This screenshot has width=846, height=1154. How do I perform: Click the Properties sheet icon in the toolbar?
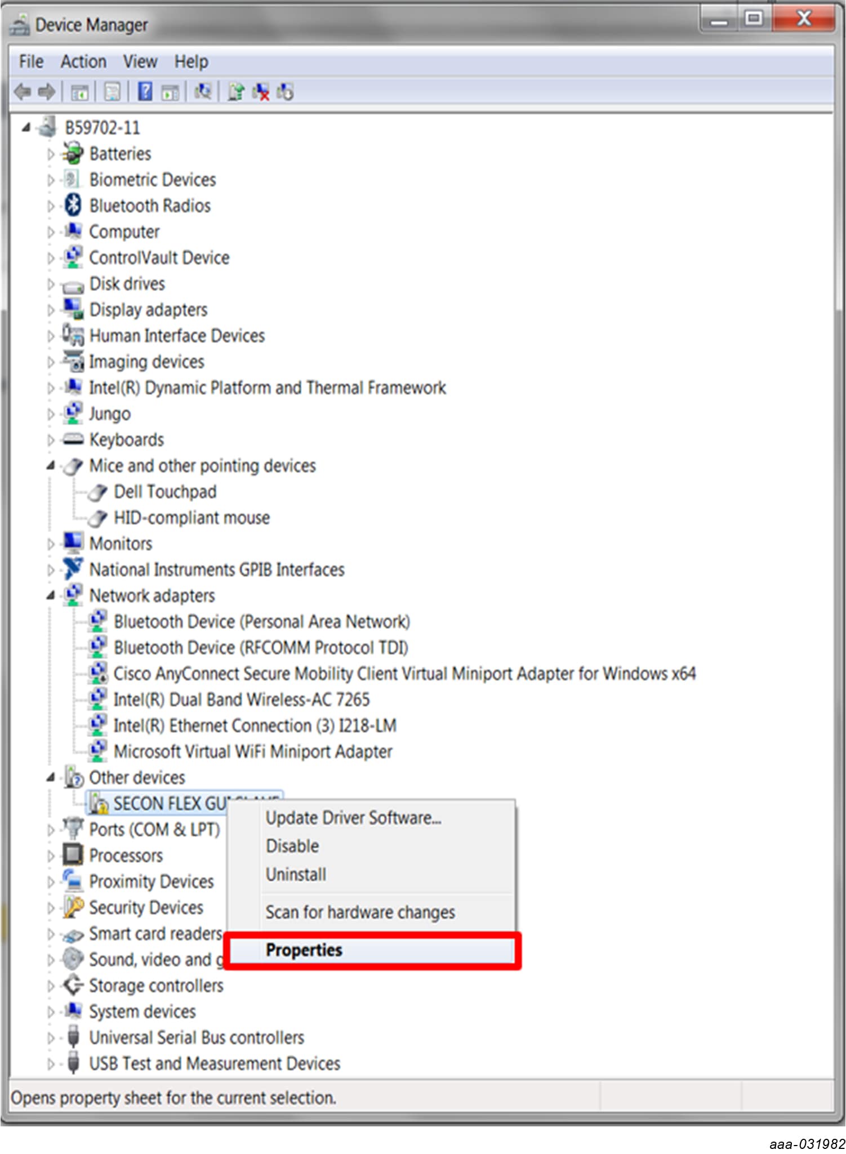113,92
